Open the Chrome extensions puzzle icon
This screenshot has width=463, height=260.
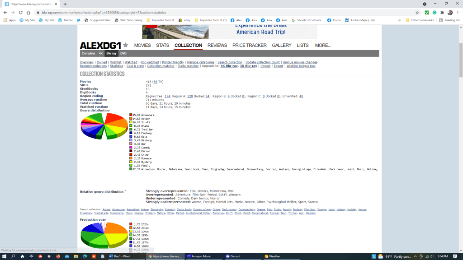click(x=442, y=13)
